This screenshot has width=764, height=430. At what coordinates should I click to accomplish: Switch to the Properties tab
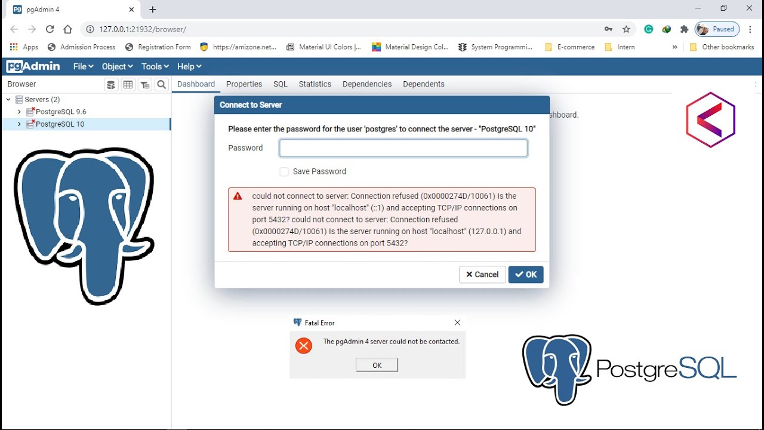(x=244, y=84)
